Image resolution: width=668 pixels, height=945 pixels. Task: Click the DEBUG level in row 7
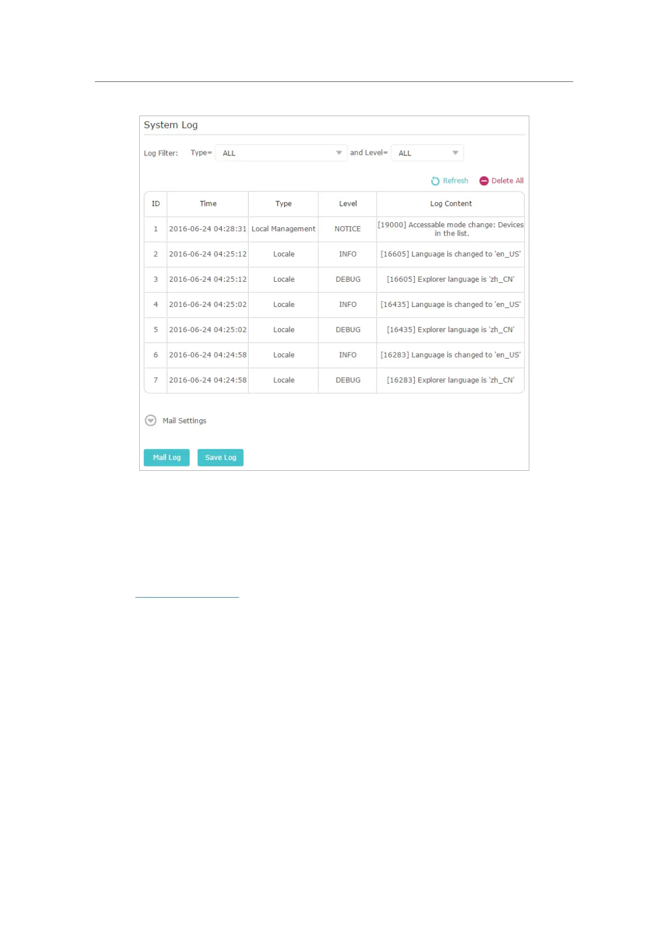click(348, 380)
